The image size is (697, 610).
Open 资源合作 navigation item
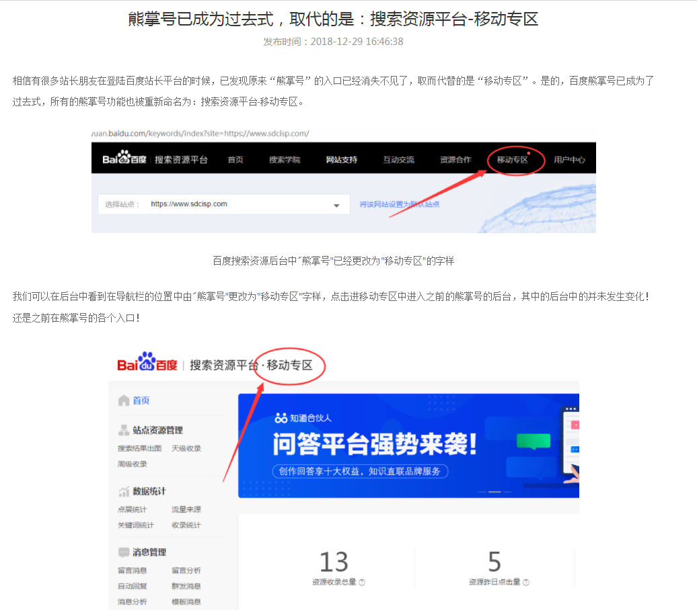(455, 160)
